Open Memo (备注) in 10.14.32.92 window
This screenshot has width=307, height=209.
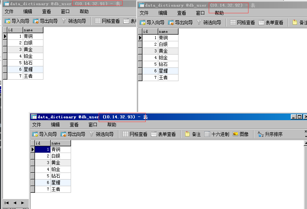pos(300,22)
